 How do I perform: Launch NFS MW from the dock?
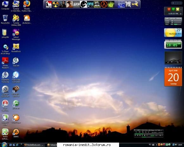click(x=97, y=4)
